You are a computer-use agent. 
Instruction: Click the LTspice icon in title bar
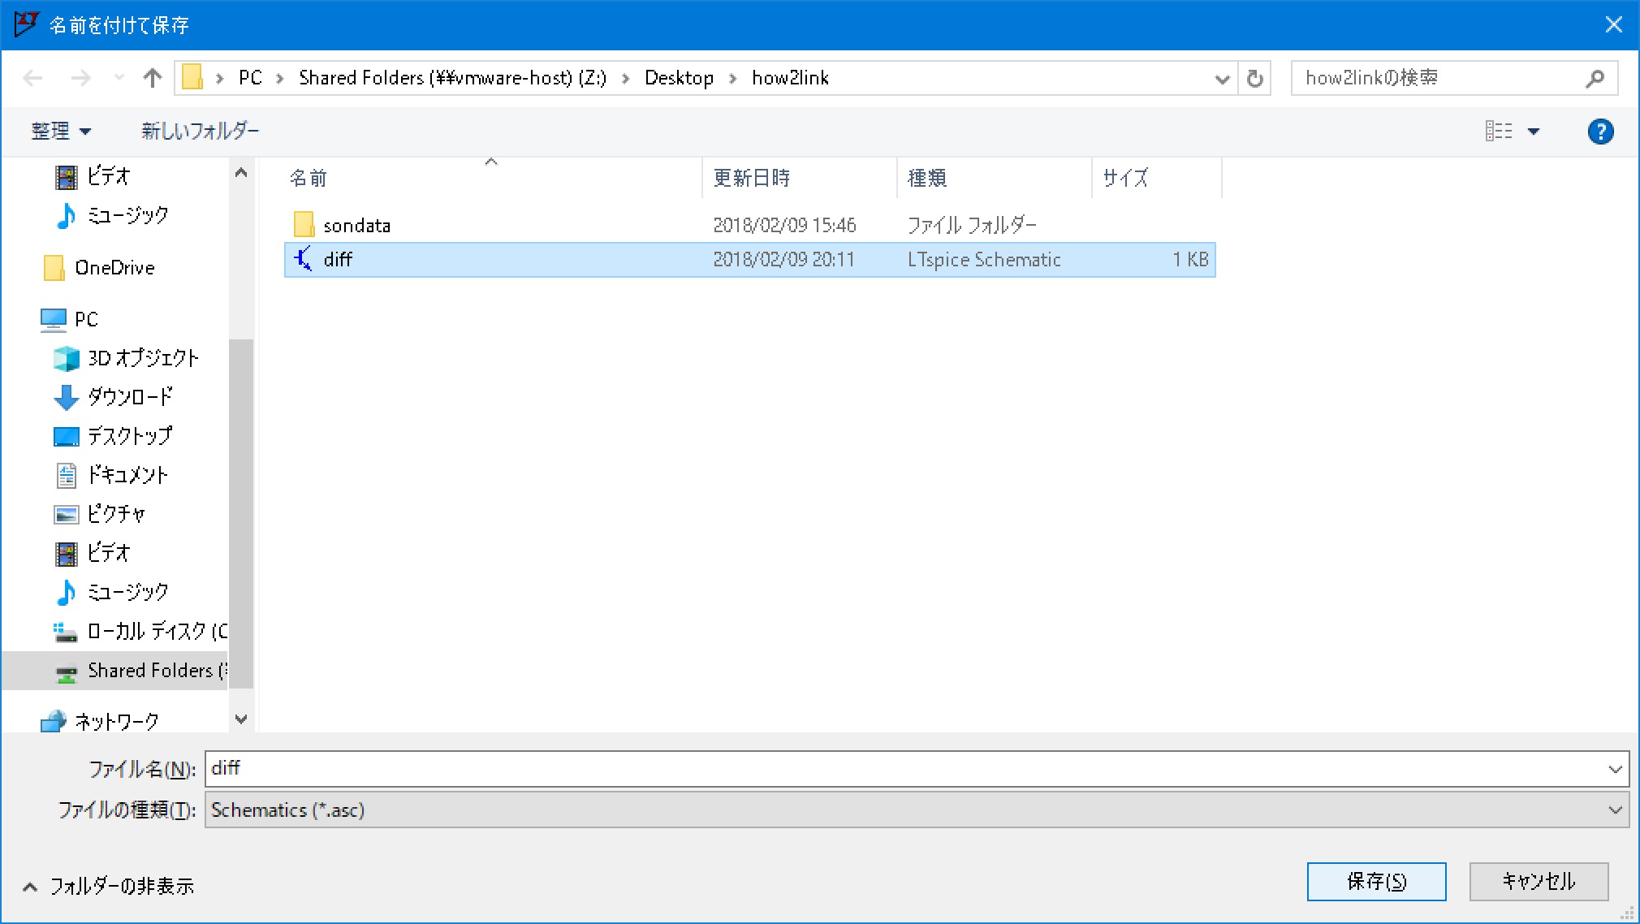tap(25, 24)
